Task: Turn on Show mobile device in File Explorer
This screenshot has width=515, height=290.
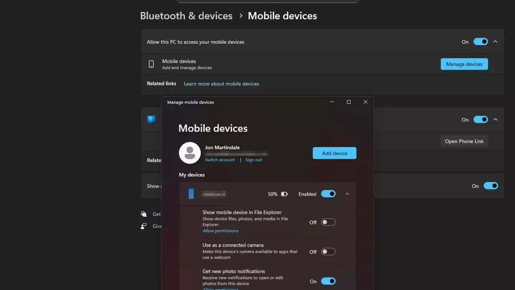Action: (328, 222)
